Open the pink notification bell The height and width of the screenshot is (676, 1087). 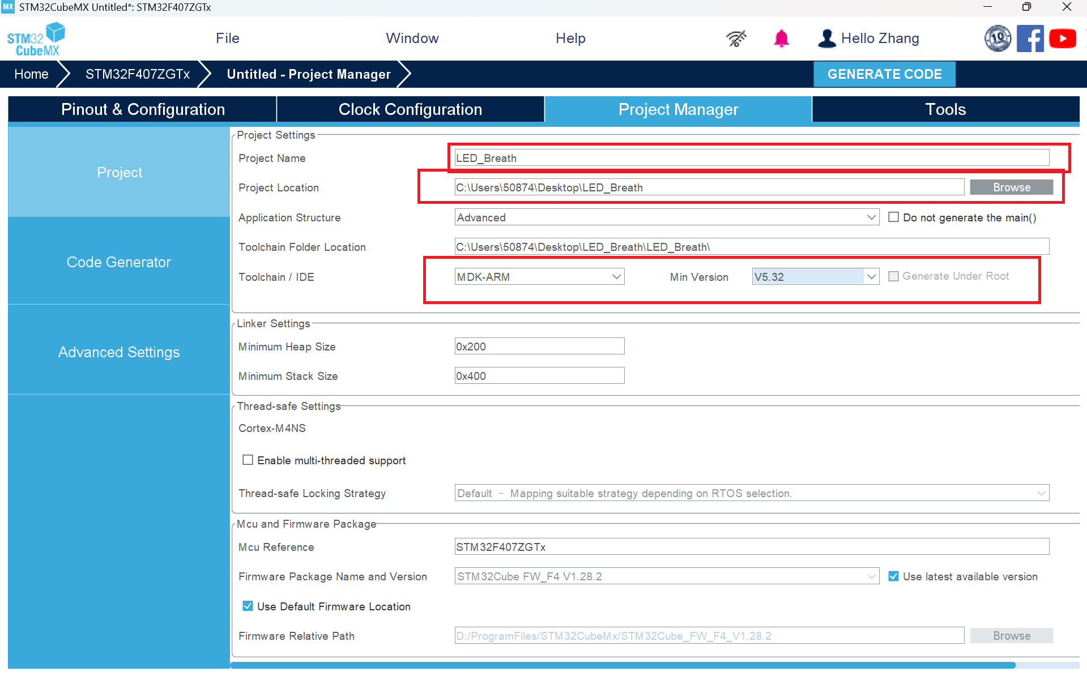[x=781, y=38]
